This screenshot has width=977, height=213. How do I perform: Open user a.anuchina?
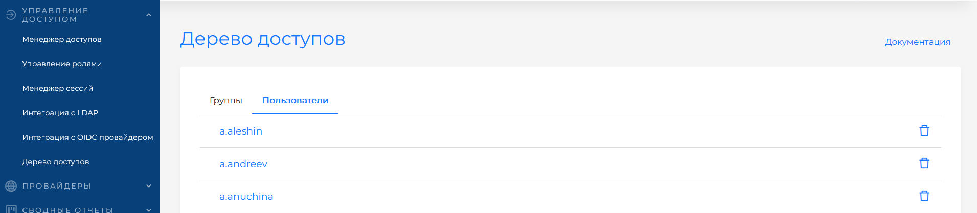click(x=246, y=196)
